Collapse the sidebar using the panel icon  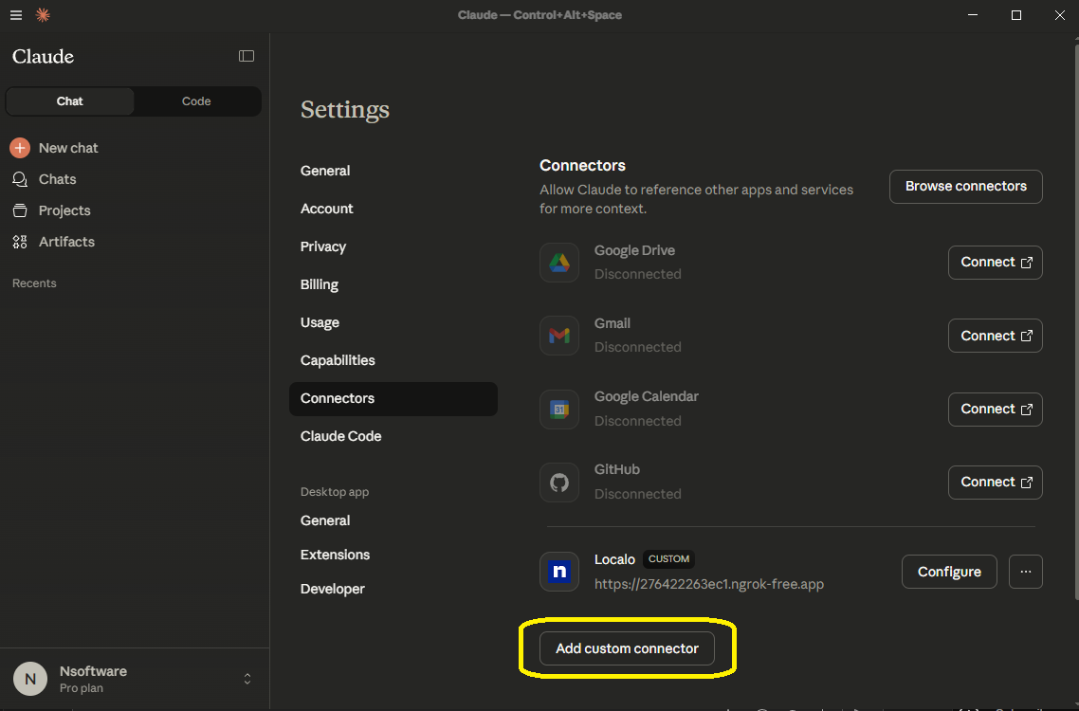point(247,56)
